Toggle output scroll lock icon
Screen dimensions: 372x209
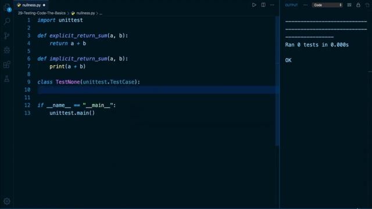click(x=358, y=5)
